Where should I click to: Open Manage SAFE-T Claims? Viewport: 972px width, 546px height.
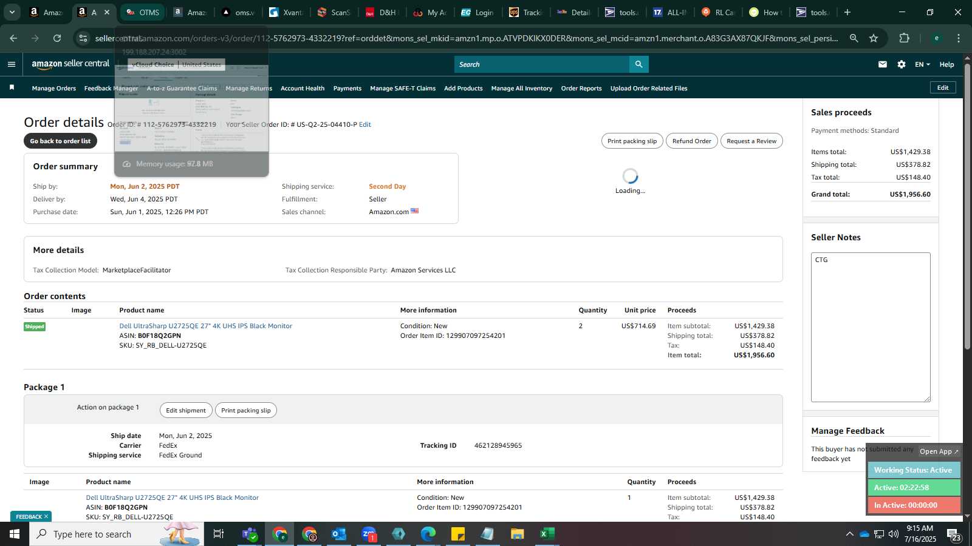(x=403, y=88)
